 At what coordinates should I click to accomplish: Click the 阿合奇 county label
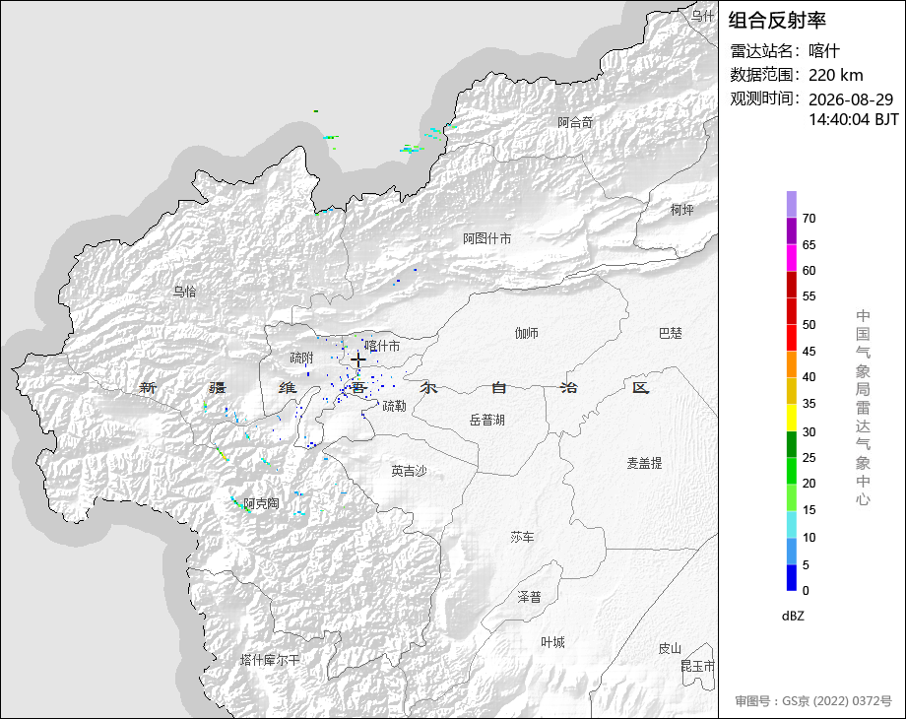tap(575, 122)
